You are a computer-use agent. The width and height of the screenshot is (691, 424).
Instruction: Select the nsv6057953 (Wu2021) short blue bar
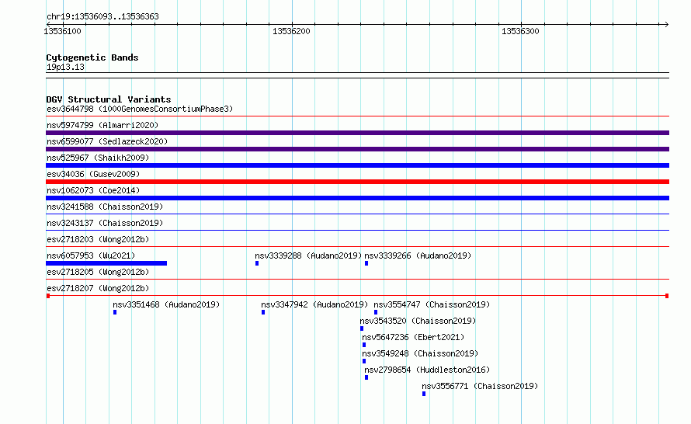[106, 263]
